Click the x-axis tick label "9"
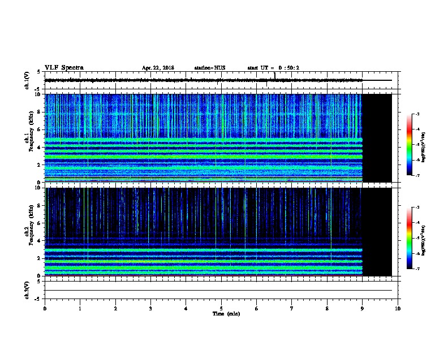The width and height of the screenshot is (448, 346). 362,309
